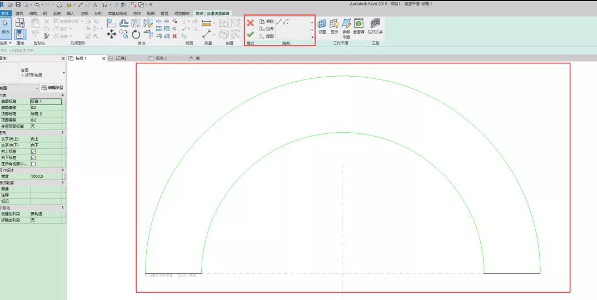Image resolution: width=597 pixels, height=300 pixels.
Task: Close the 属性 properties palette
Action: (63, 59)
